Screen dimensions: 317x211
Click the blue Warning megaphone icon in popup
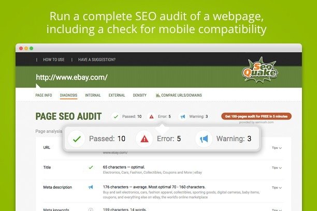pyautogui.click(x=204, y=139)
